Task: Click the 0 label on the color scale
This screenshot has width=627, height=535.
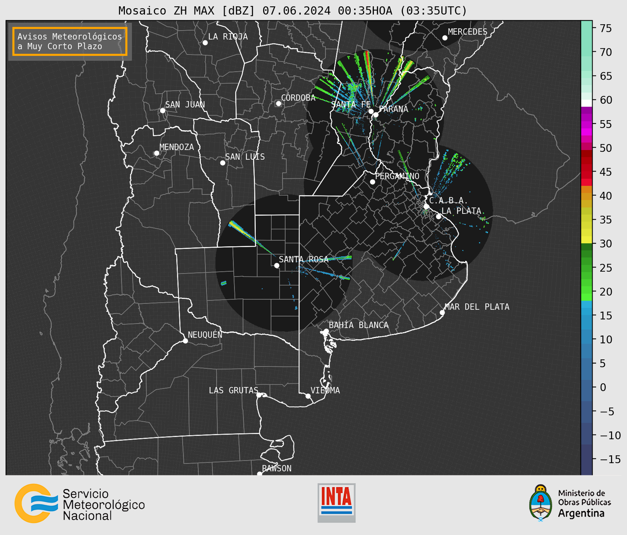Action: [602, 387]
